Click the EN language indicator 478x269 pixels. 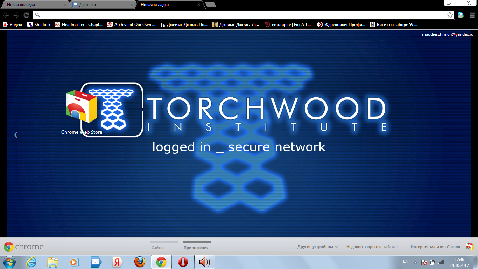pos(406,261)
